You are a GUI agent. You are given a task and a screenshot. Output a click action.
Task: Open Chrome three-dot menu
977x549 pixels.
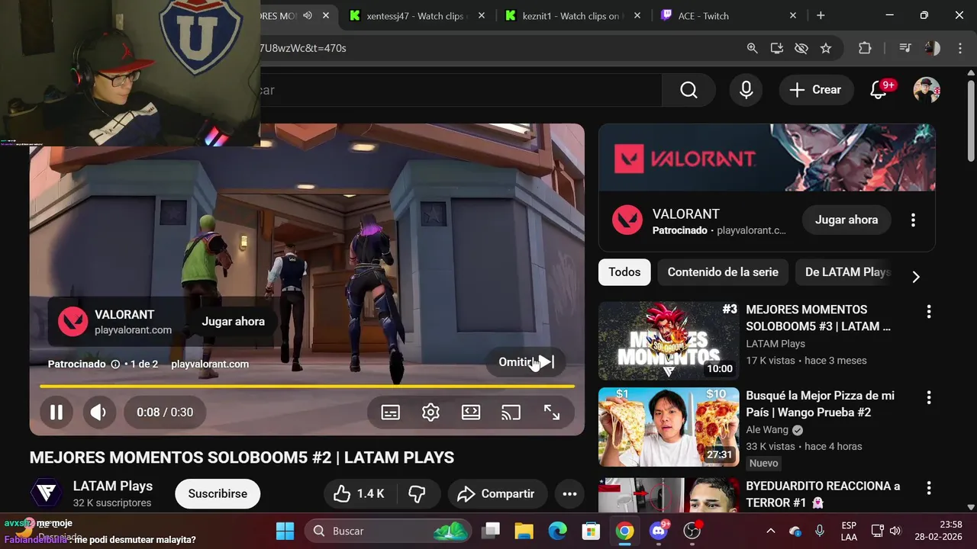pyautogui.click(x=960, y=48)
